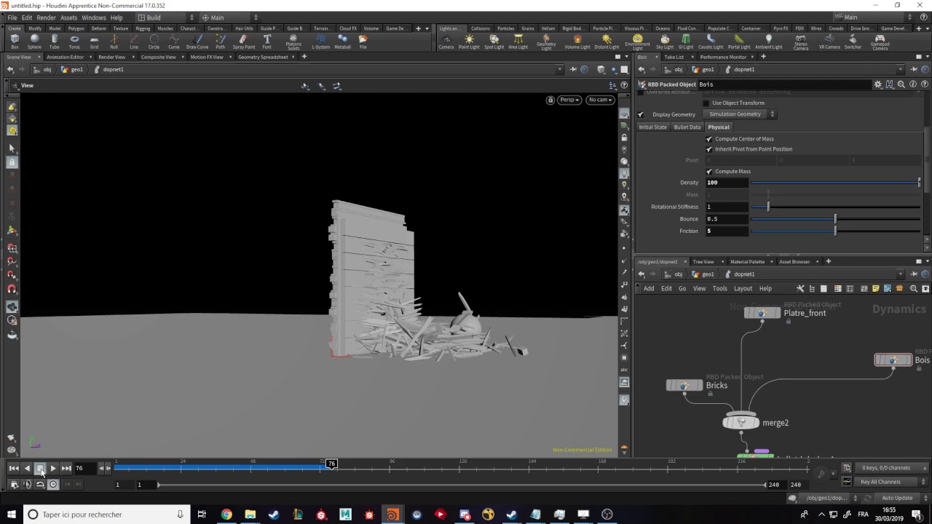The image size is (932, 524).
Task: Click the Density value field
Action: pos(727,183)
